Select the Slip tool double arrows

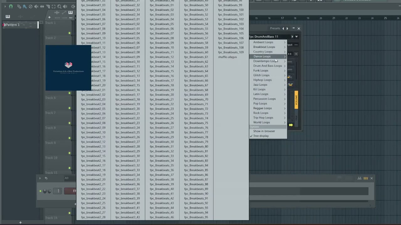(x=42, y=6)
